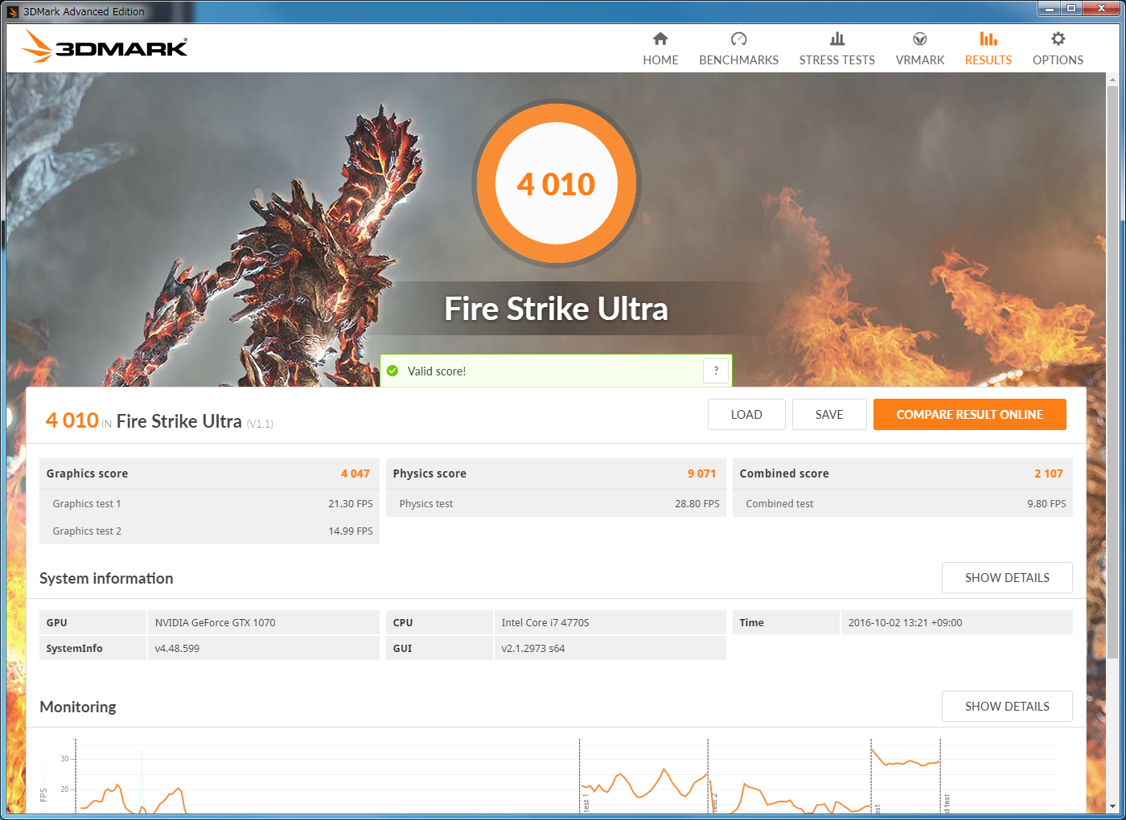
Task: Click the Time value 2016-10-02 13:21
Action: 905,623
